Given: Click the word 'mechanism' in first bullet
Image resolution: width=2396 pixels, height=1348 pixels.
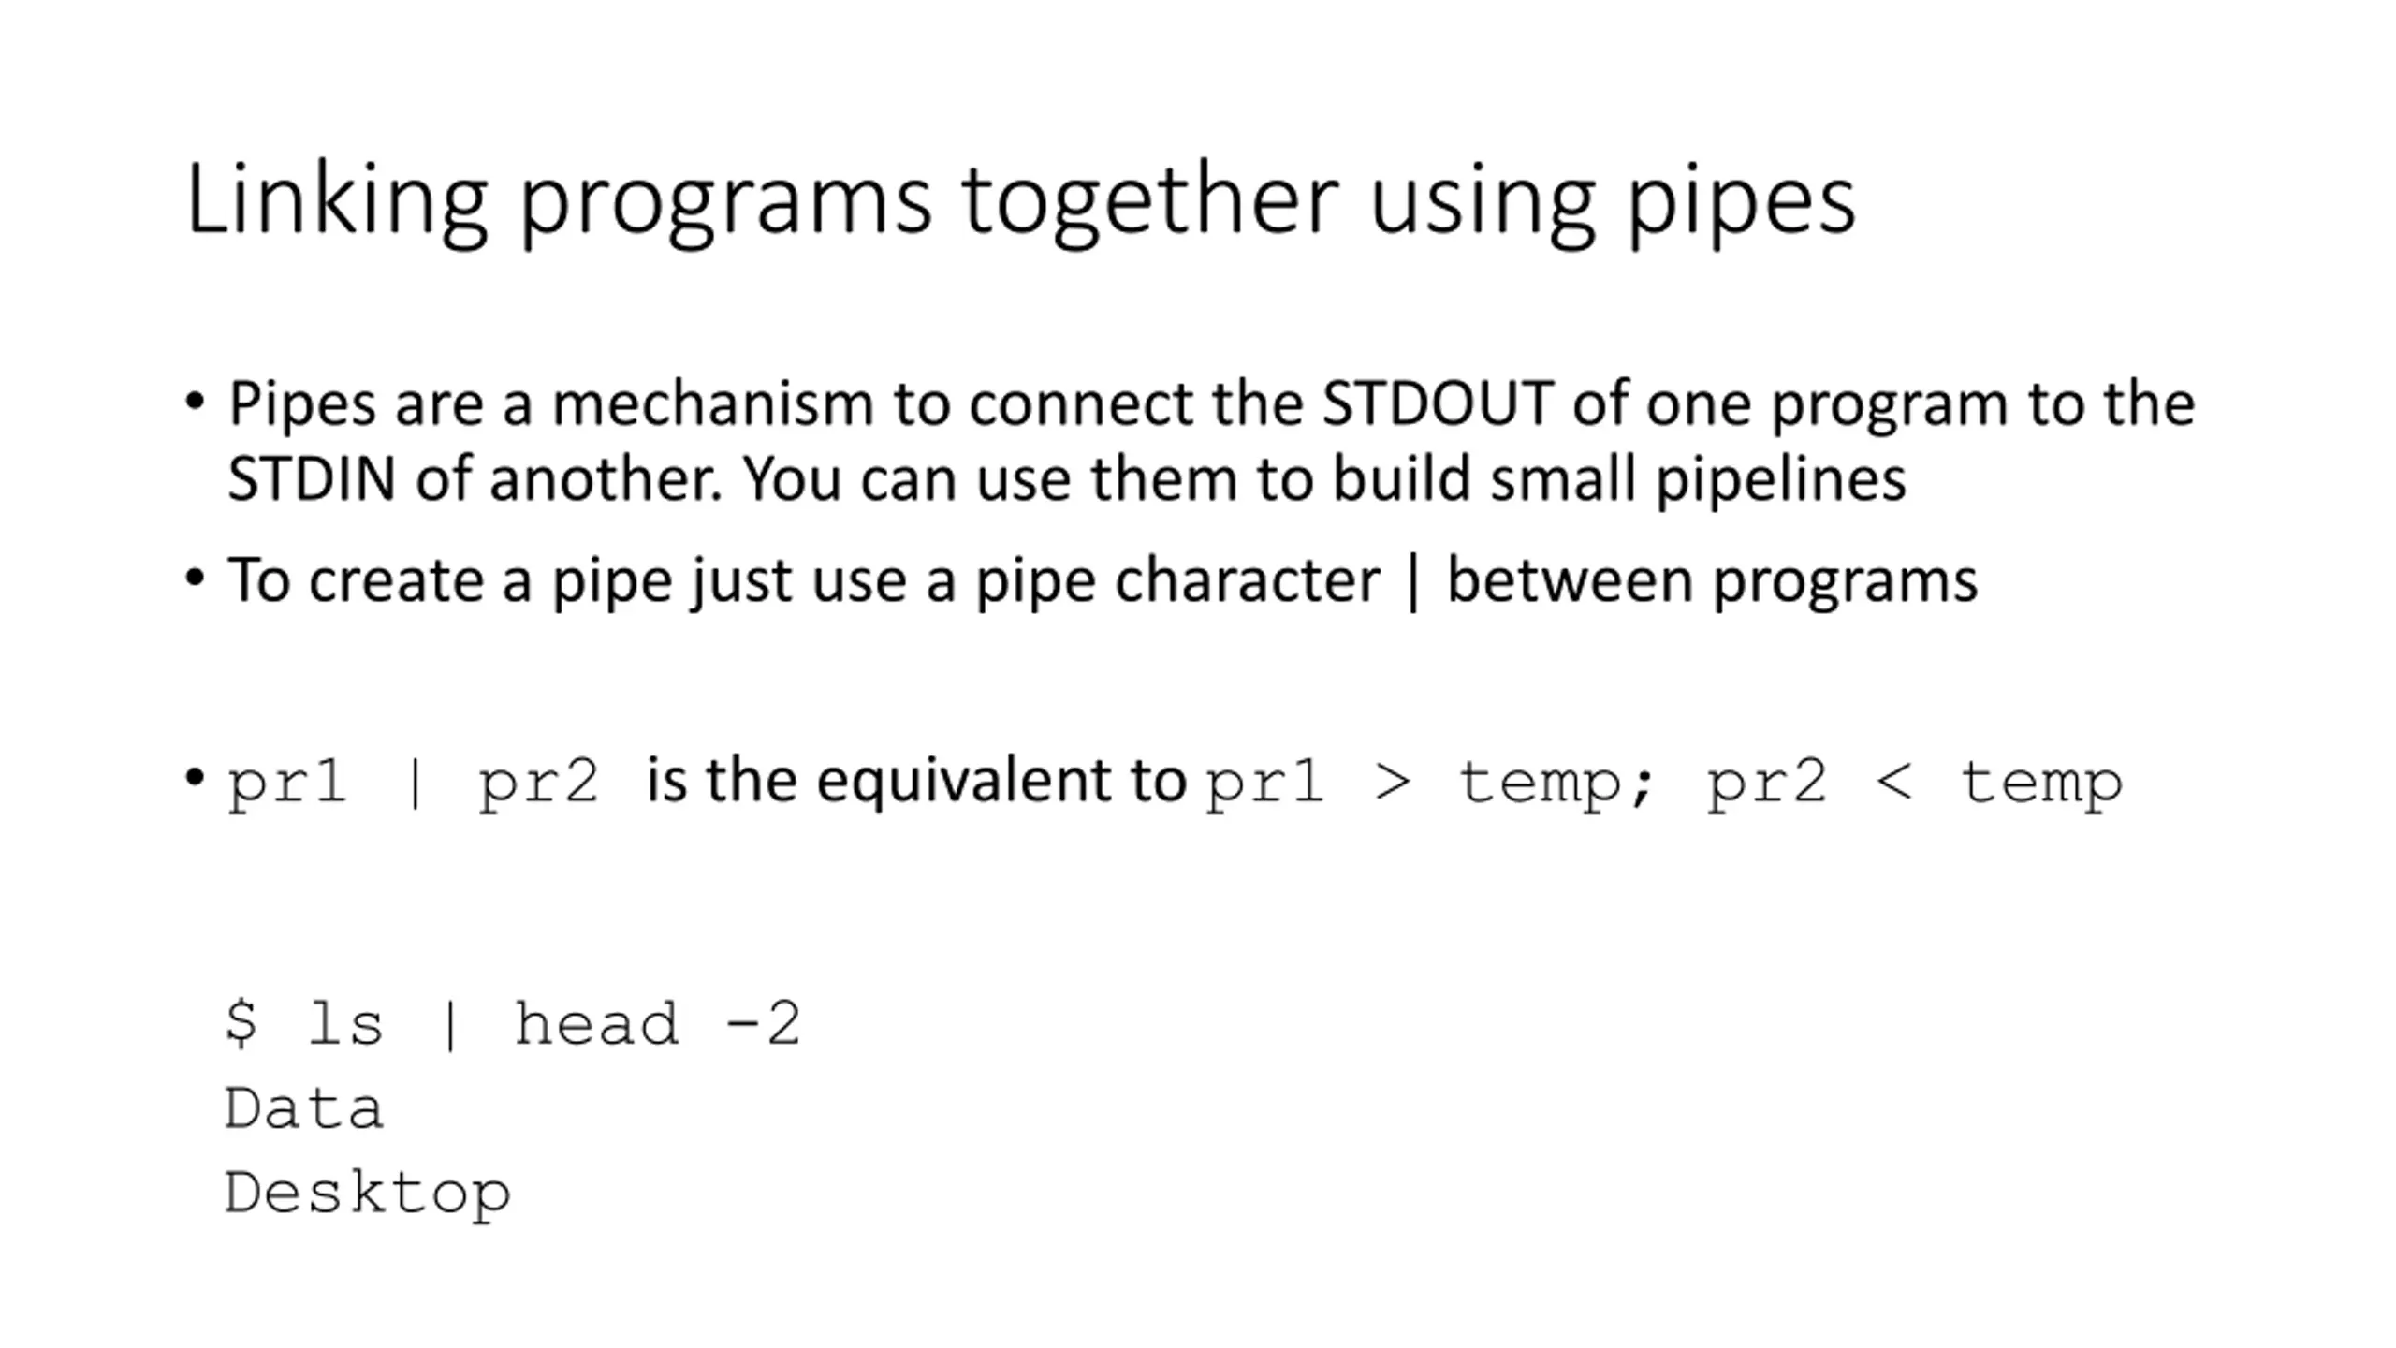Looking at the screenshot, I should 712,403.
